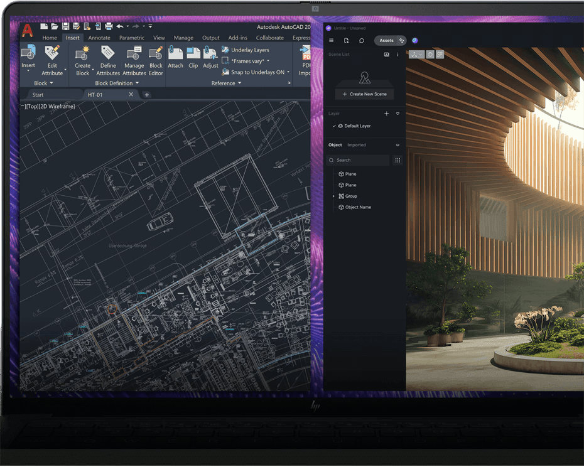Click the Redo arrow in AutoCAD

[x=136, y=26]
